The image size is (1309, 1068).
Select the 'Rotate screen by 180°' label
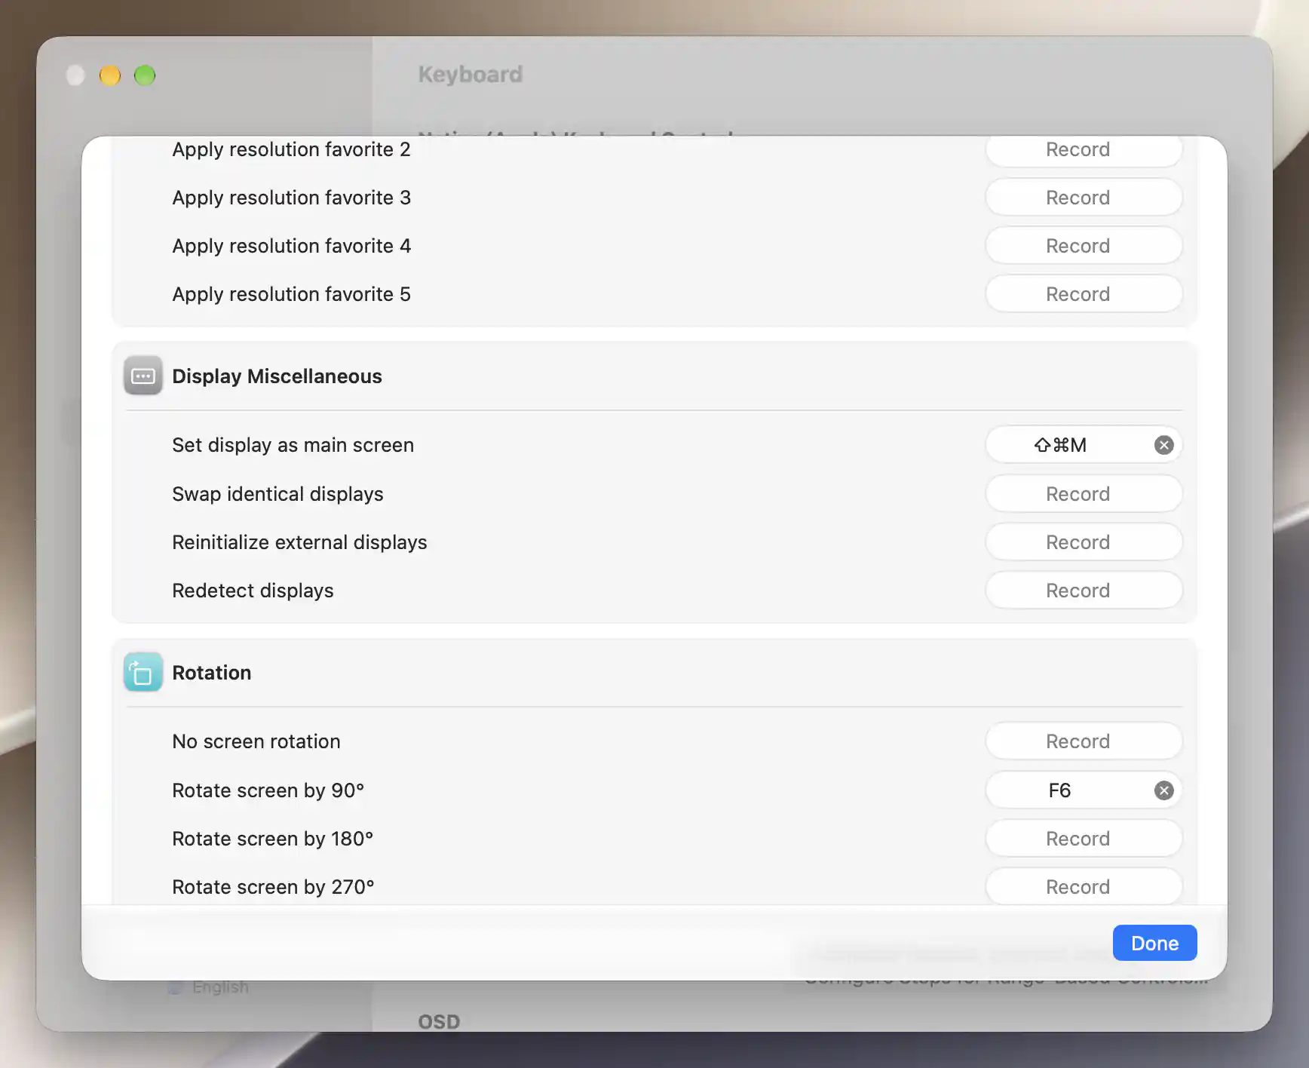click(272, 839)
